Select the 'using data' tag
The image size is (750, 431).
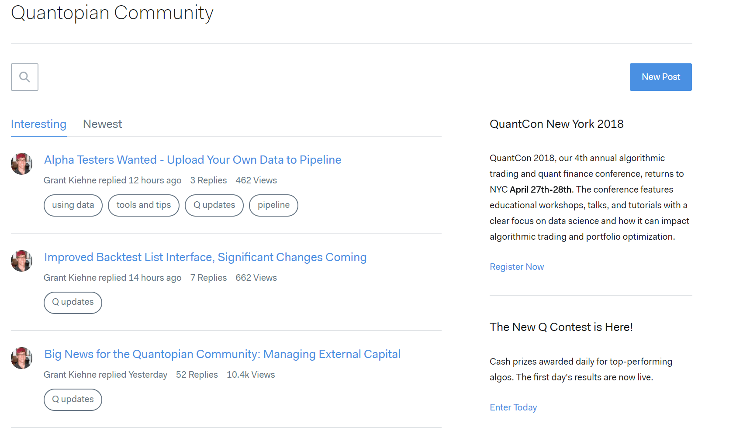[73, 205]
